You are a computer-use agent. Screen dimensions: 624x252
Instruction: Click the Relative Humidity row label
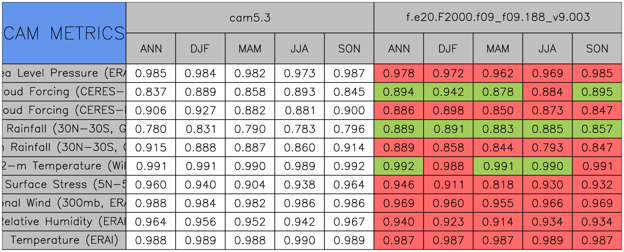[64, 222]
